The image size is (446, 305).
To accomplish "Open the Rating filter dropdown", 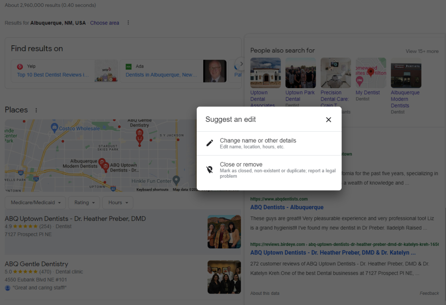I will (84, 202).
